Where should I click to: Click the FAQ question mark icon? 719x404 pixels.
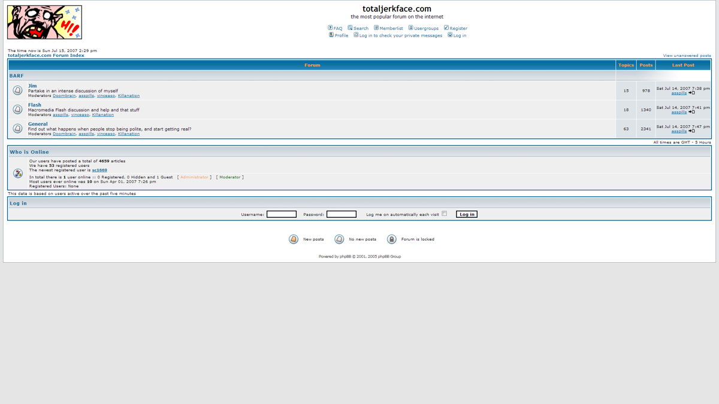[x=330, y=28]
